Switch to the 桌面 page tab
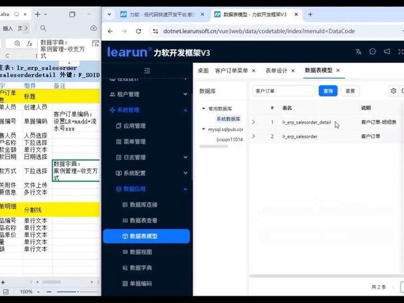Screen dimensions: 404x303 point(203,71)
